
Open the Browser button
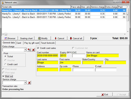point(10,38)
